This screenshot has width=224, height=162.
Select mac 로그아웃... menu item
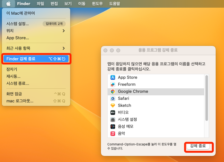[x=36, y=101]
